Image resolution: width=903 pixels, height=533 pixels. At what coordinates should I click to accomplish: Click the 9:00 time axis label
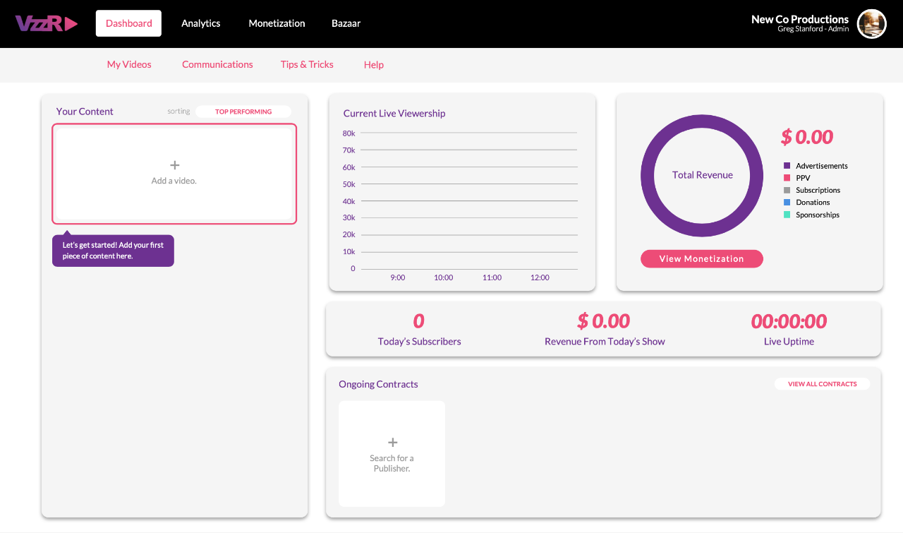click(398, 277)
